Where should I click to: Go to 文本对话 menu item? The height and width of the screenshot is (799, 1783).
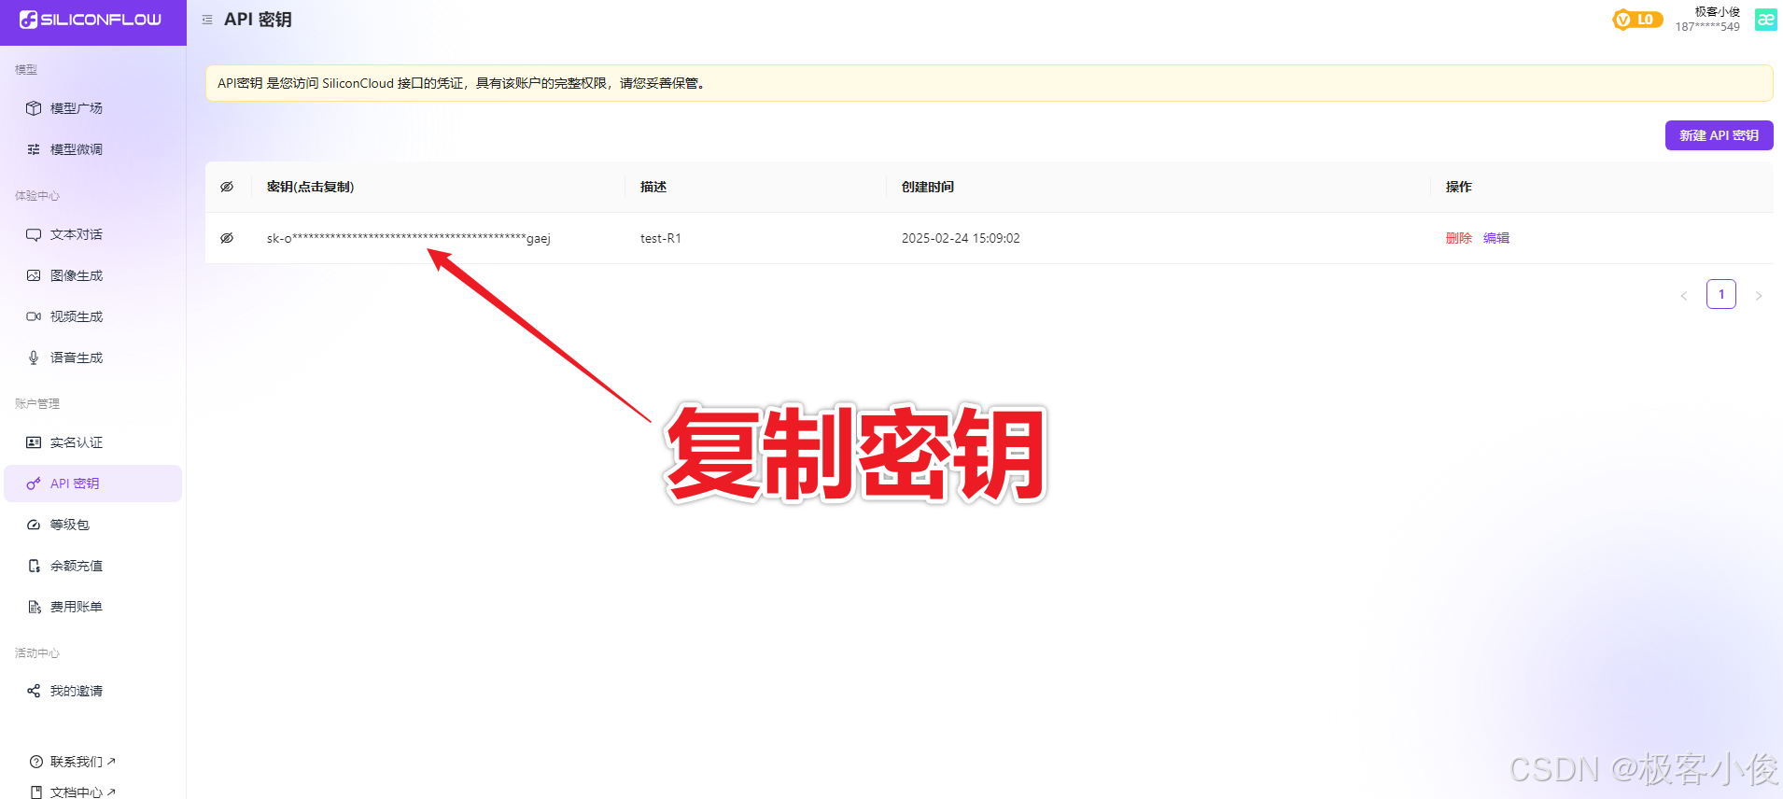coord(93,234)
